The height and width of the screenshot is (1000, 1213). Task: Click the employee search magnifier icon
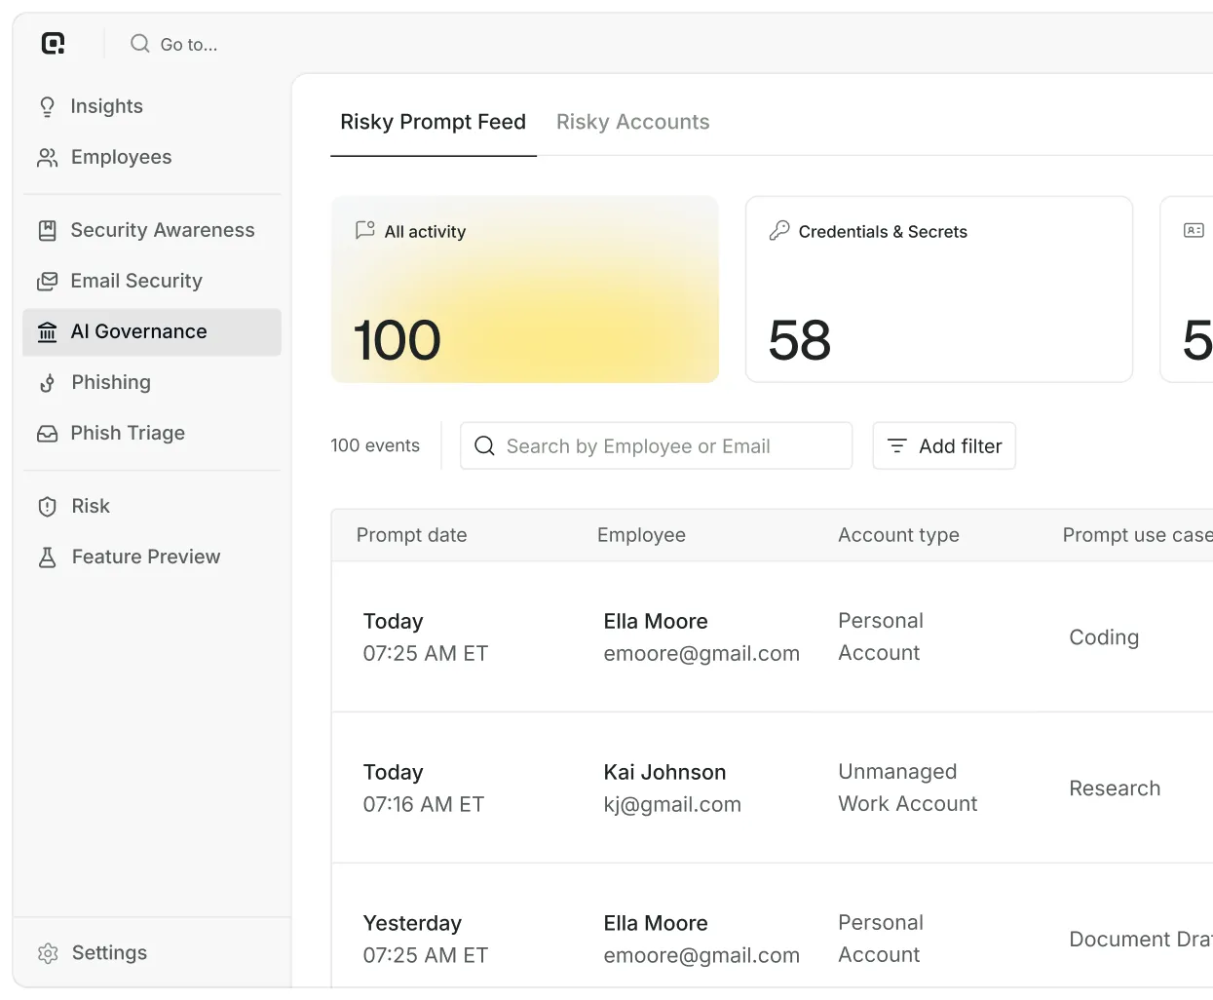click(x=484, y=445)
